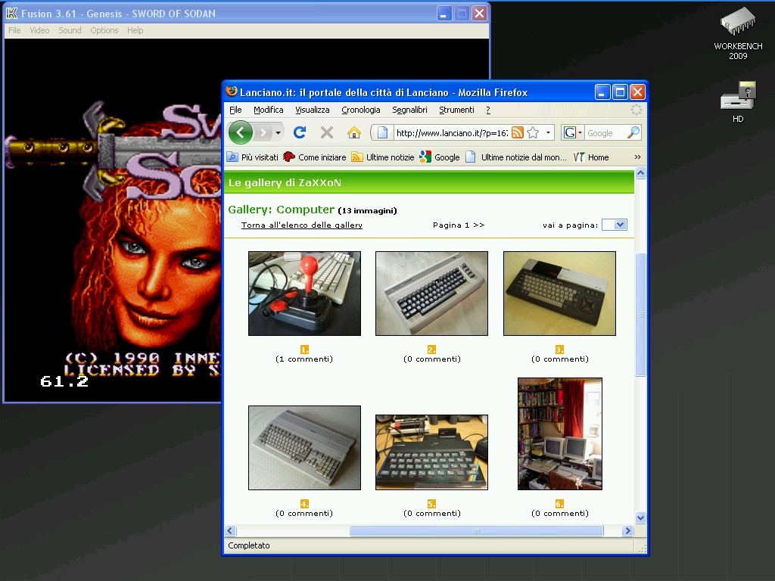The height and width of the screenshot is (581, 775).
Task: Go to next page via >> link
Action: click(478, 225)
